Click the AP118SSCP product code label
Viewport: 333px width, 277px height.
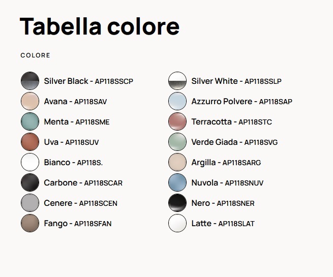(x=114, y=81)
